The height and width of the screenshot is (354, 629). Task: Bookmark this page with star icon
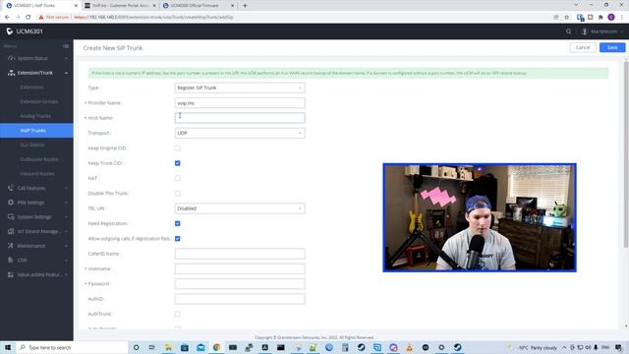coord(566,18)
